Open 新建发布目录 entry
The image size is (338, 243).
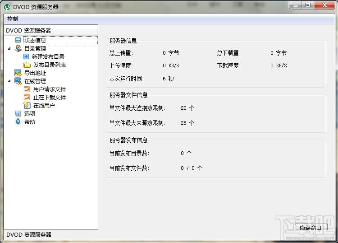tap(48, 57)
